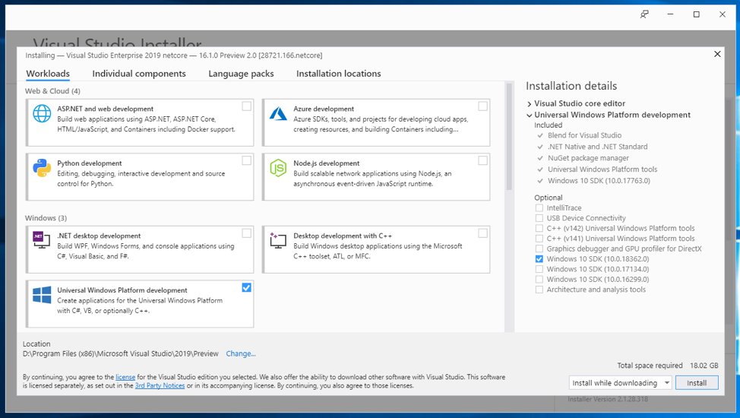Switch to the Individual components tab
This screenshot has height=418, width=740.
(139, 74)
